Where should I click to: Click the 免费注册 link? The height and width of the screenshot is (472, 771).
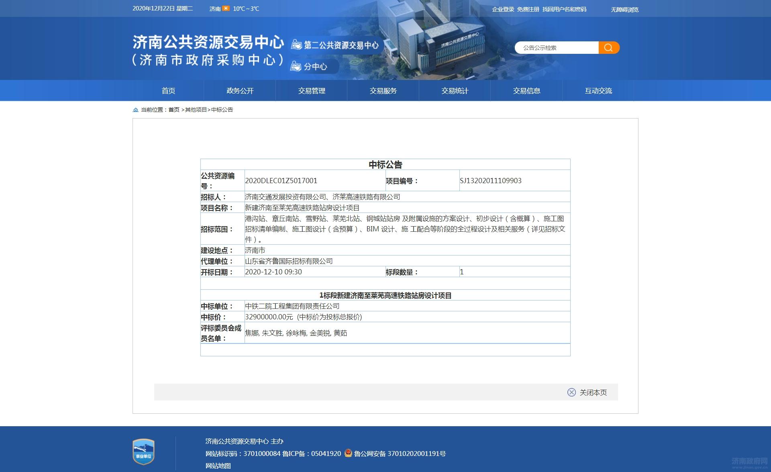click(x=528, y=9)
